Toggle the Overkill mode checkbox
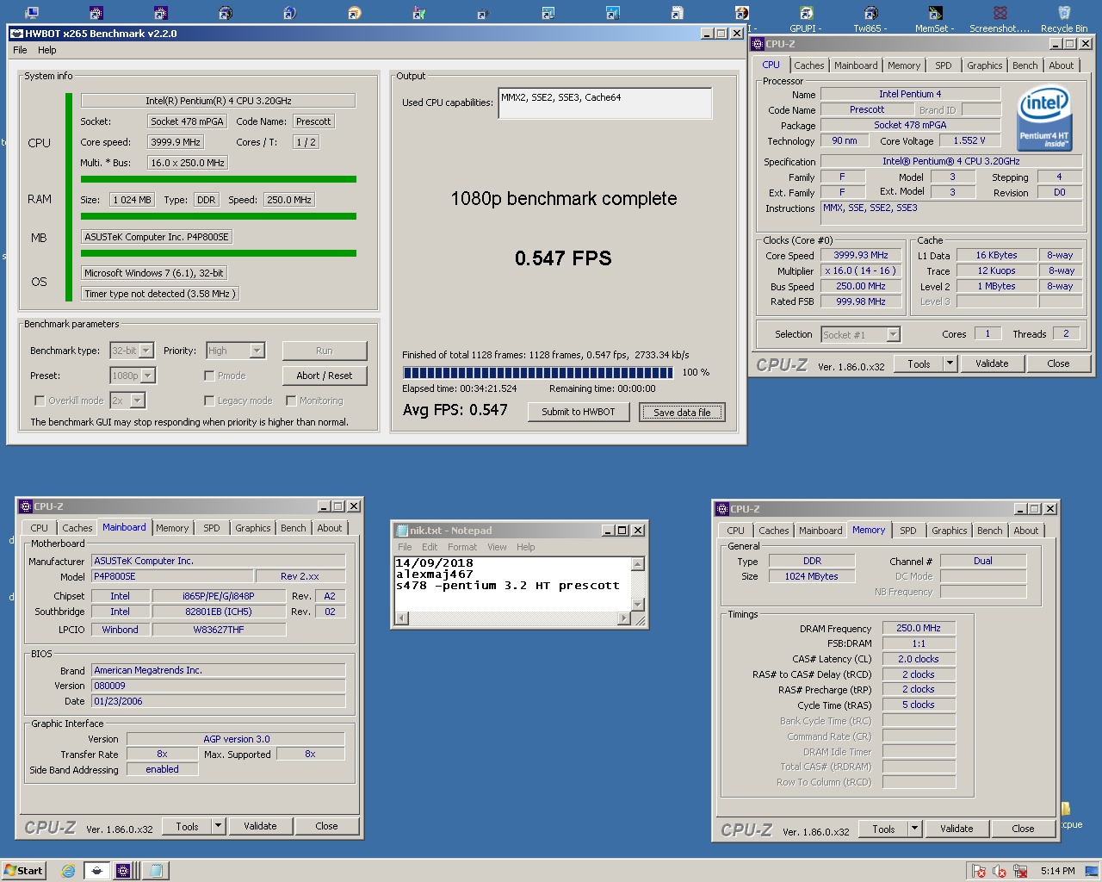 tap(40, 401)
